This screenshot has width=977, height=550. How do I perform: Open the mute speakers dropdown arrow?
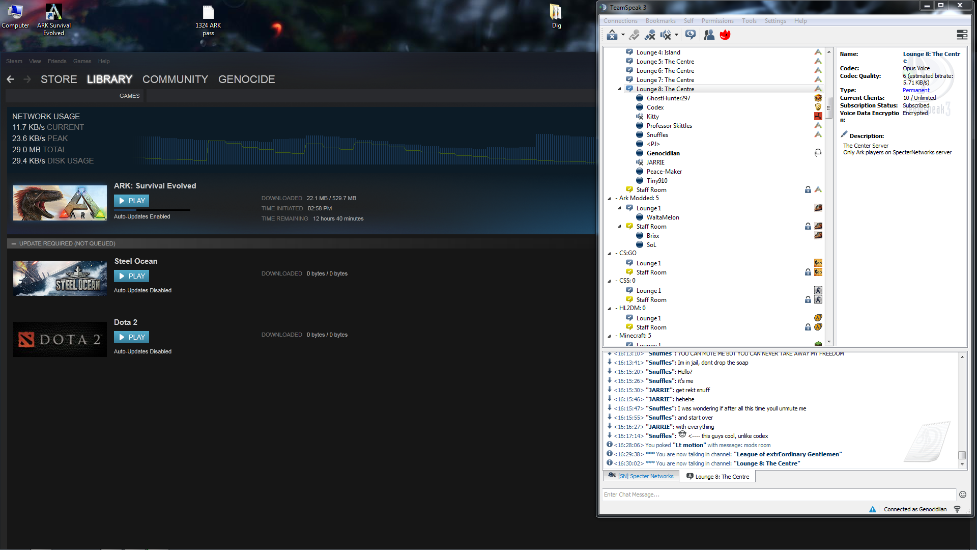[676, 35]
